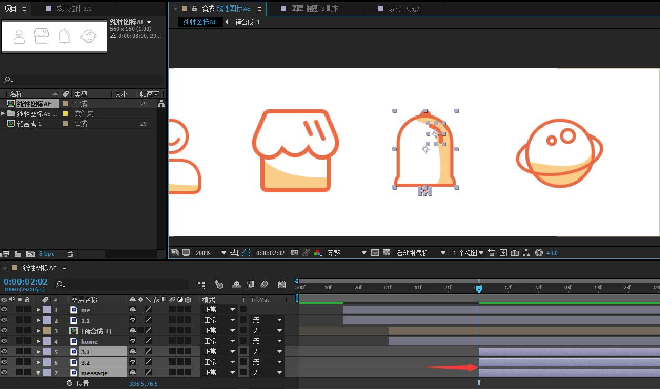Take a snapshot with the camera icon
660x389 pixels.
tap(295, 253)
